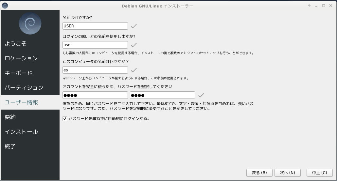Click the checkmark beside the computer name field

(133, 70)
